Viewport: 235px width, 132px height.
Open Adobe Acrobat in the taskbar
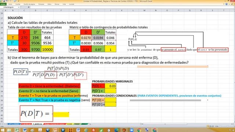coord(40,130)
